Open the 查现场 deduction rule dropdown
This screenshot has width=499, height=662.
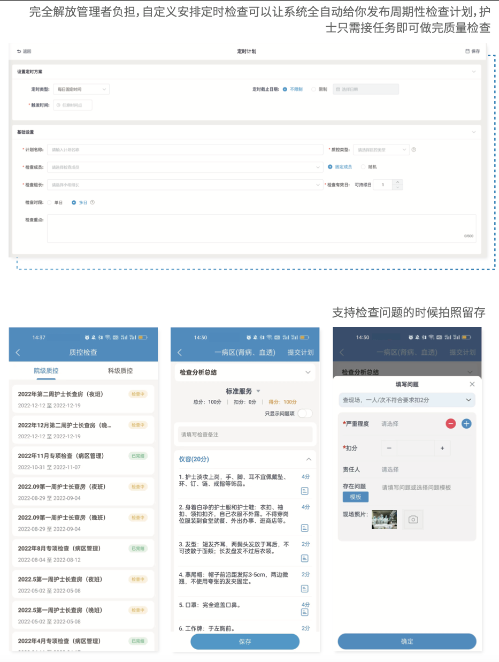tap(407, 400)
